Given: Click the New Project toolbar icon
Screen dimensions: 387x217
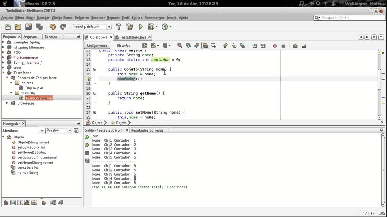Looking at the screenshot, I should click(x=18, y=27).
